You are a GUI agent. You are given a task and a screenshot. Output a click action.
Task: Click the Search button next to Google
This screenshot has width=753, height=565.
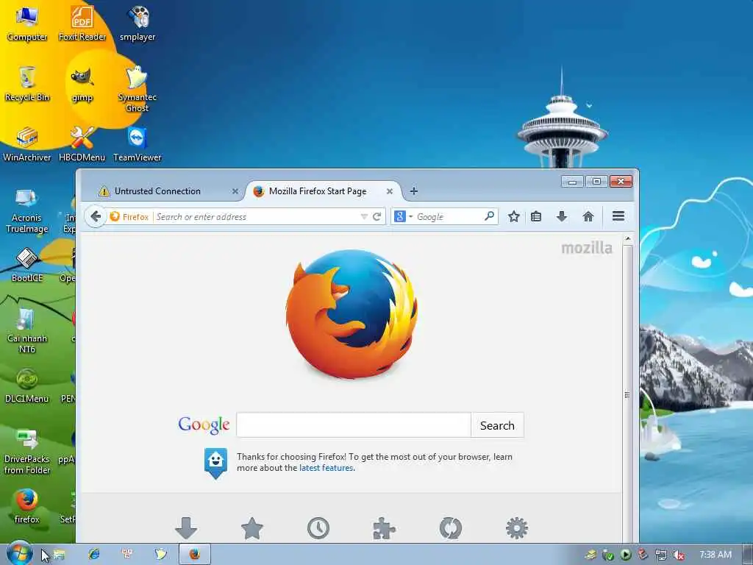497,425
